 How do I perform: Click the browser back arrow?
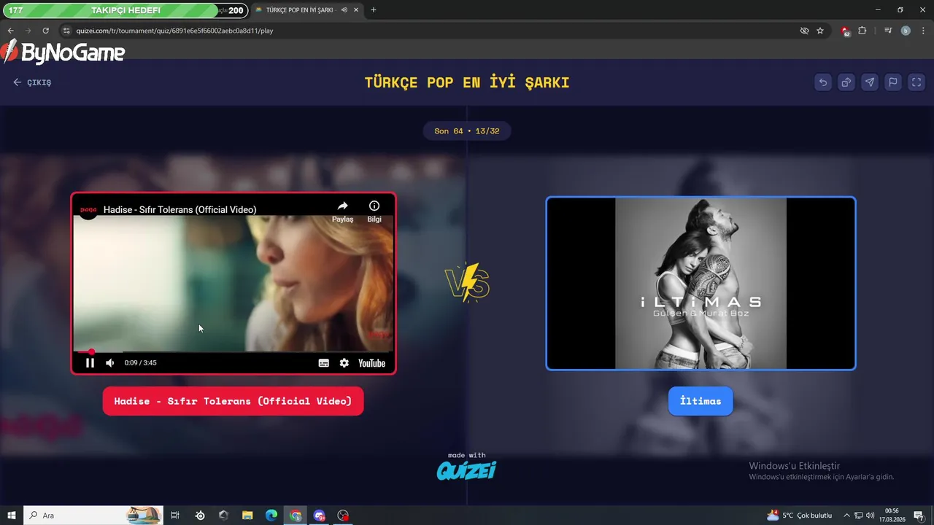tap(11, 31)
